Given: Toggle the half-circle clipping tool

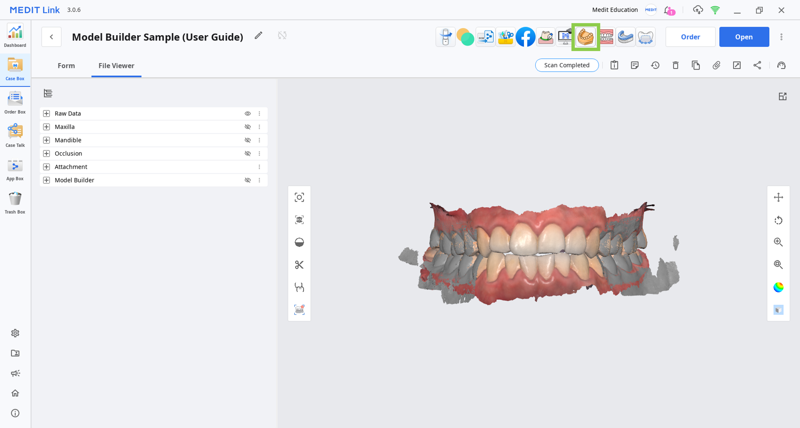Looking at the screenshot, I should (x=299, y=242).
